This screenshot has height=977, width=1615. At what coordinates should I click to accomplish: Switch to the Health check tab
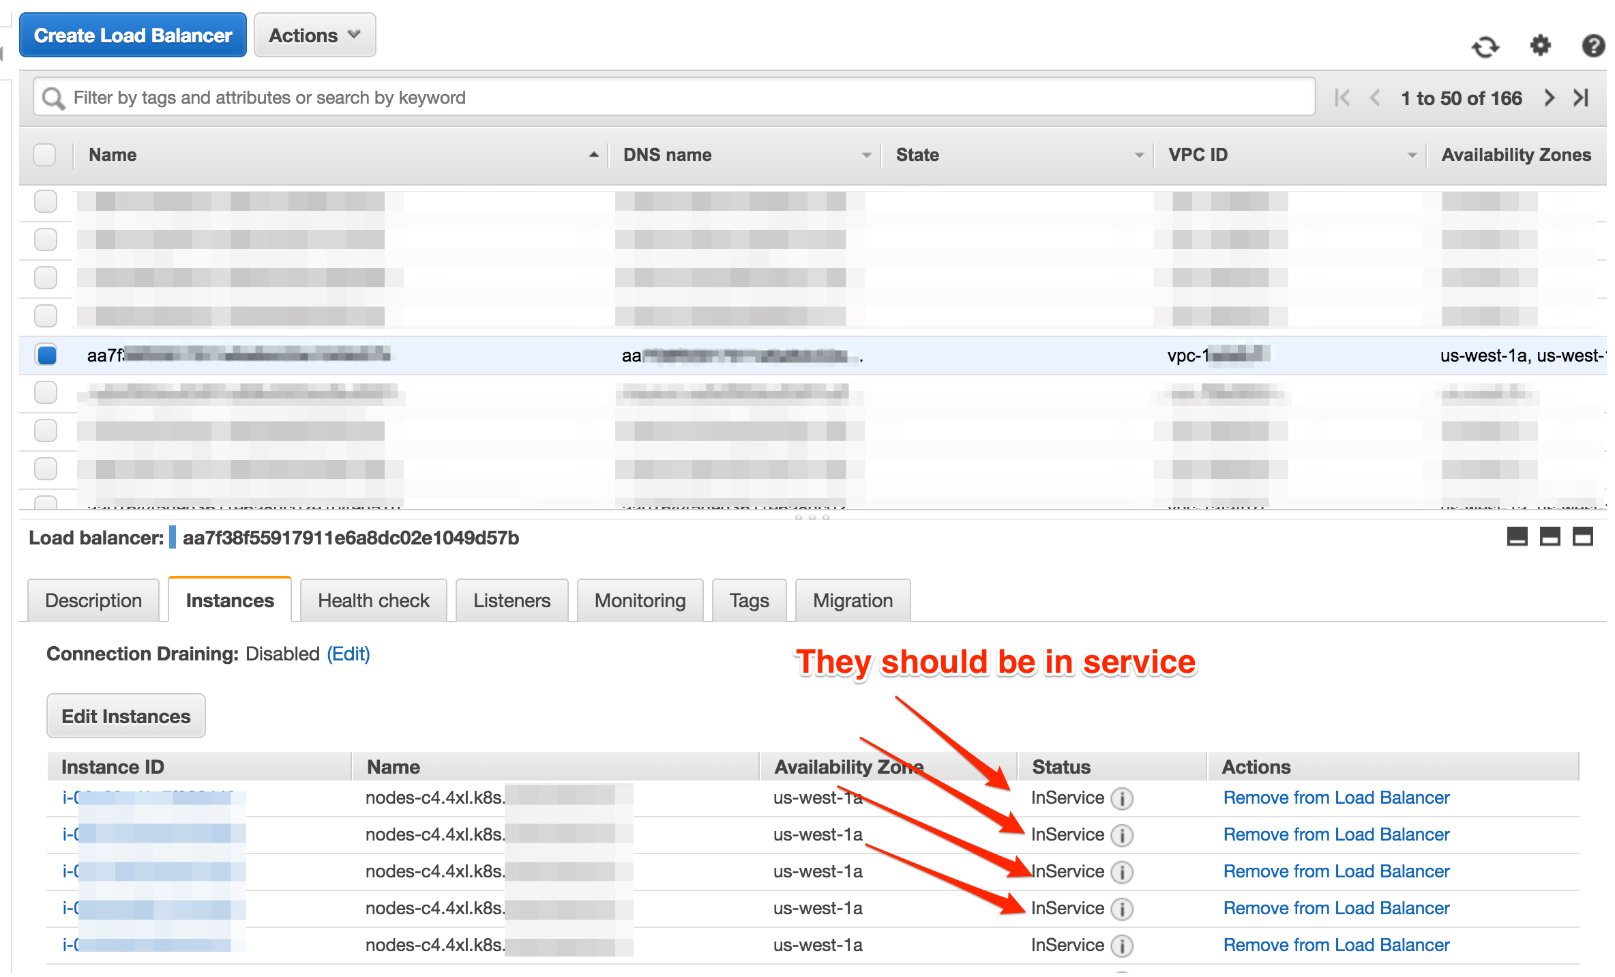click(x=373, y=600)
